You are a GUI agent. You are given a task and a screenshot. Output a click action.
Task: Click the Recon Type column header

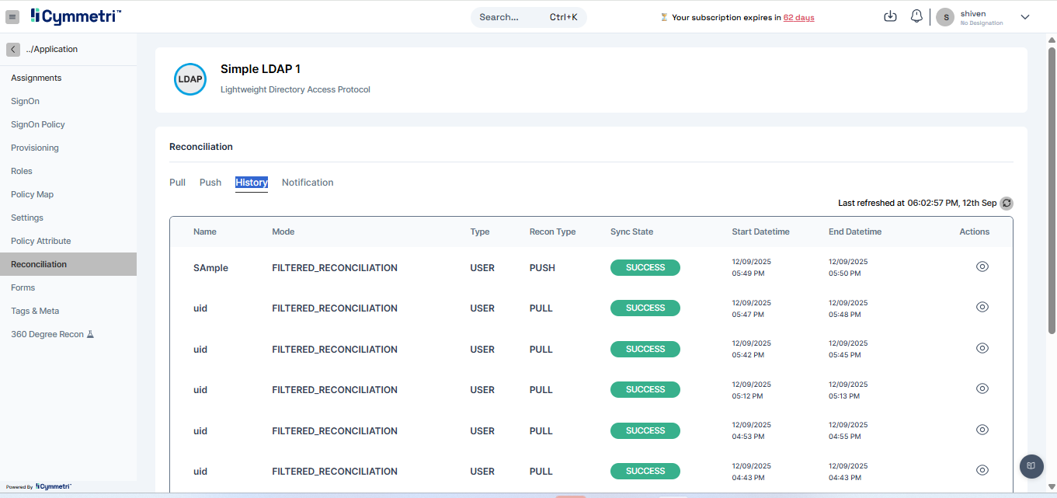pos(552,232)
